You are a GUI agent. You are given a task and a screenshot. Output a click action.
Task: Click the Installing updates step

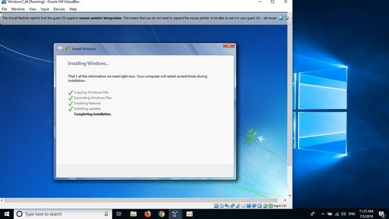click(x=87, y=109)
